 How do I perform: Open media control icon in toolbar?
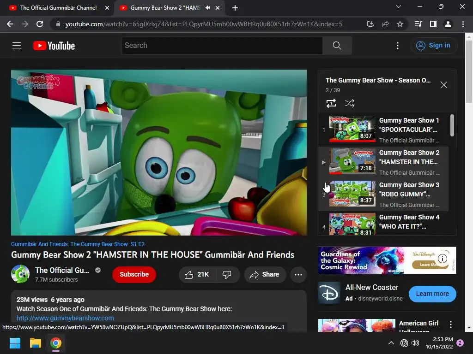click(x=418, y=24)
